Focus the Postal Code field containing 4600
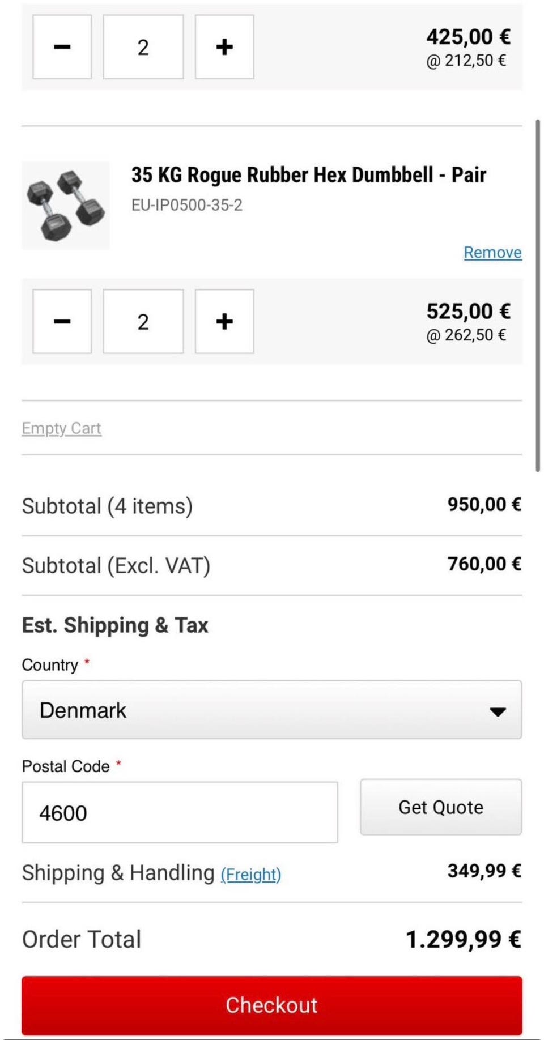 tap(180, 813)
